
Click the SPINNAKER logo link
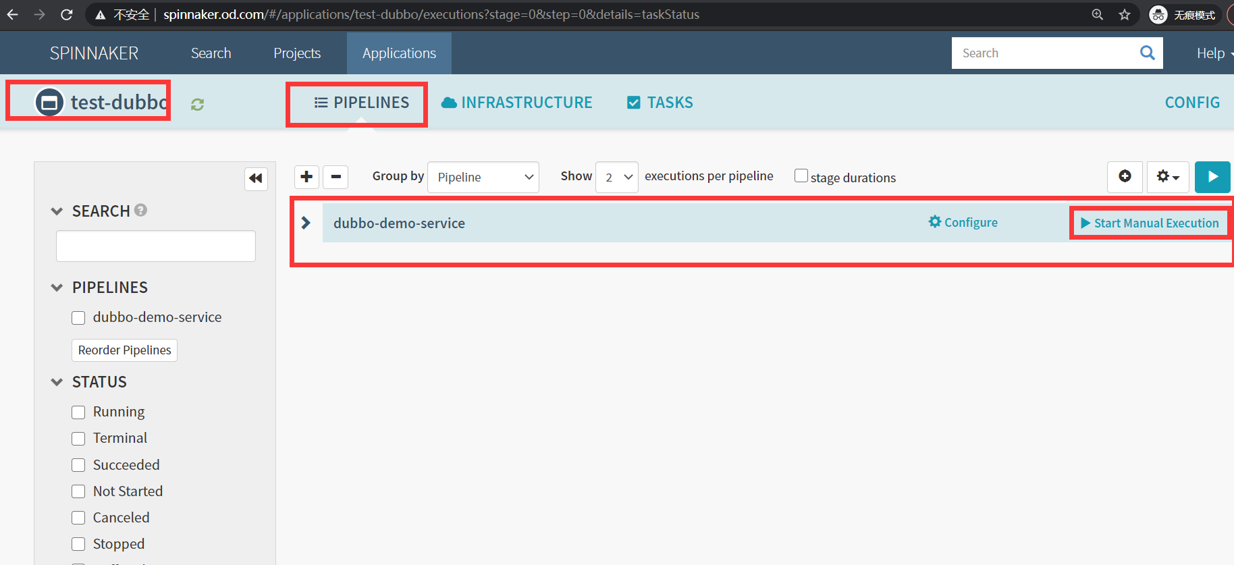coord(94,53)
